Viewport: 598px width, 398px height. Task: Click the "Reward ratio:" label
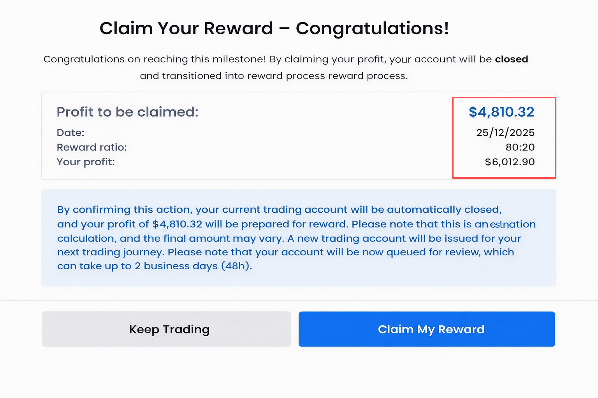[92, 147]
